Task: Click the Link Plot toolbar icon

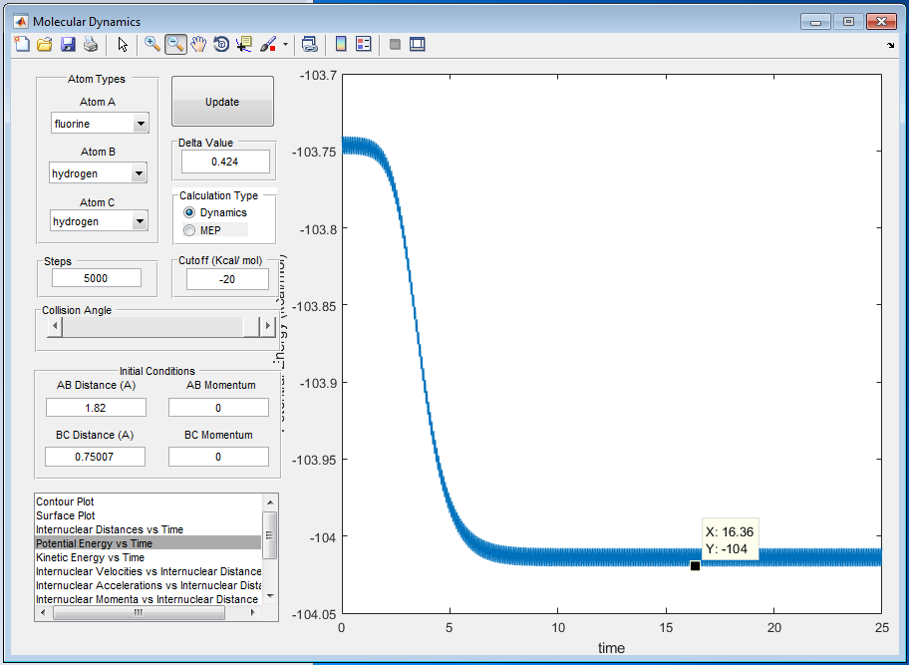Action: point(310,44)
